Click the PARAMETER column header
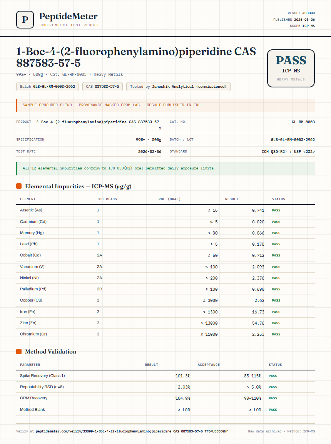The height and width of the screenshot is (444, 331). click(30, 365)
